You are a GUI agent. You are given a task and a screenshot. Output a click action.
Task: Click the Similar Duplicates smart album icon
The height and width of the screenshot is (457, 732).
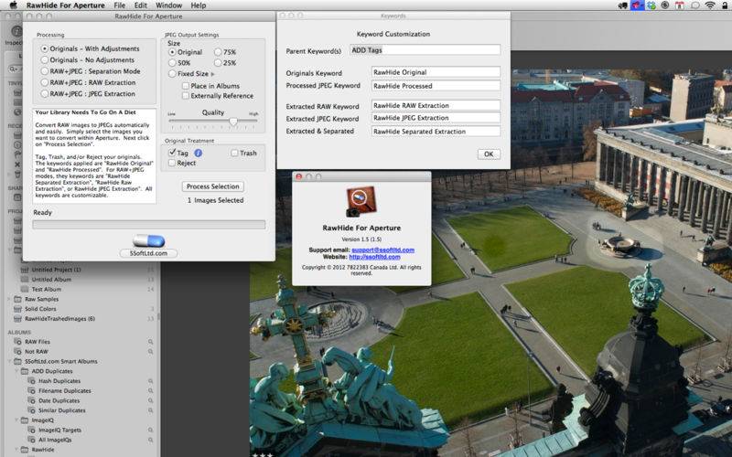click(x=32, y=410)
